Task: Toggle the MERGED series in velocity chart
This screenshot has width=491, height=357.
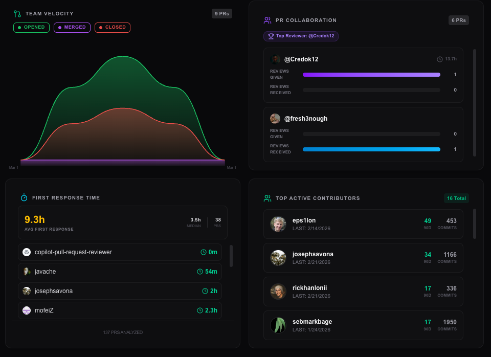Action: click(x=72, y=28)
